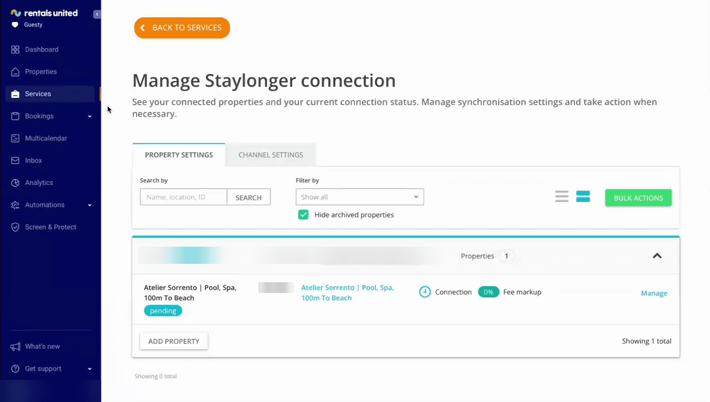Click the Showing 0 total text

[x=156, y=376]
